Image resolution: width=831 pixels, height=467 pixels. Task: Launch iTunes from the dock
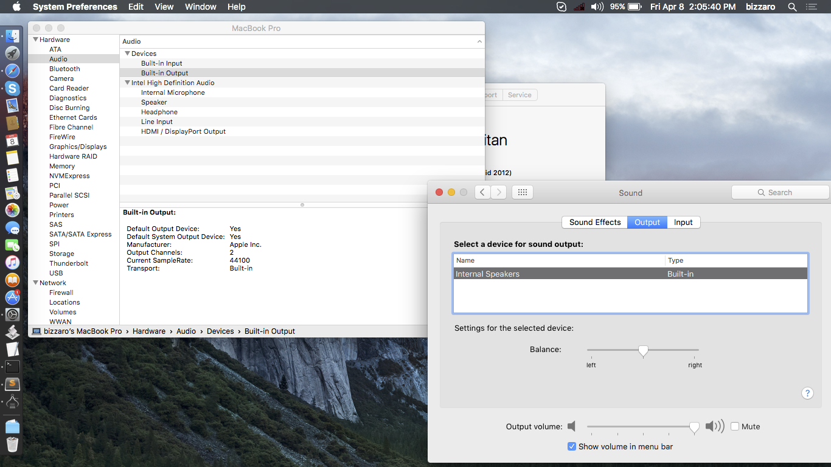(12, 263)
